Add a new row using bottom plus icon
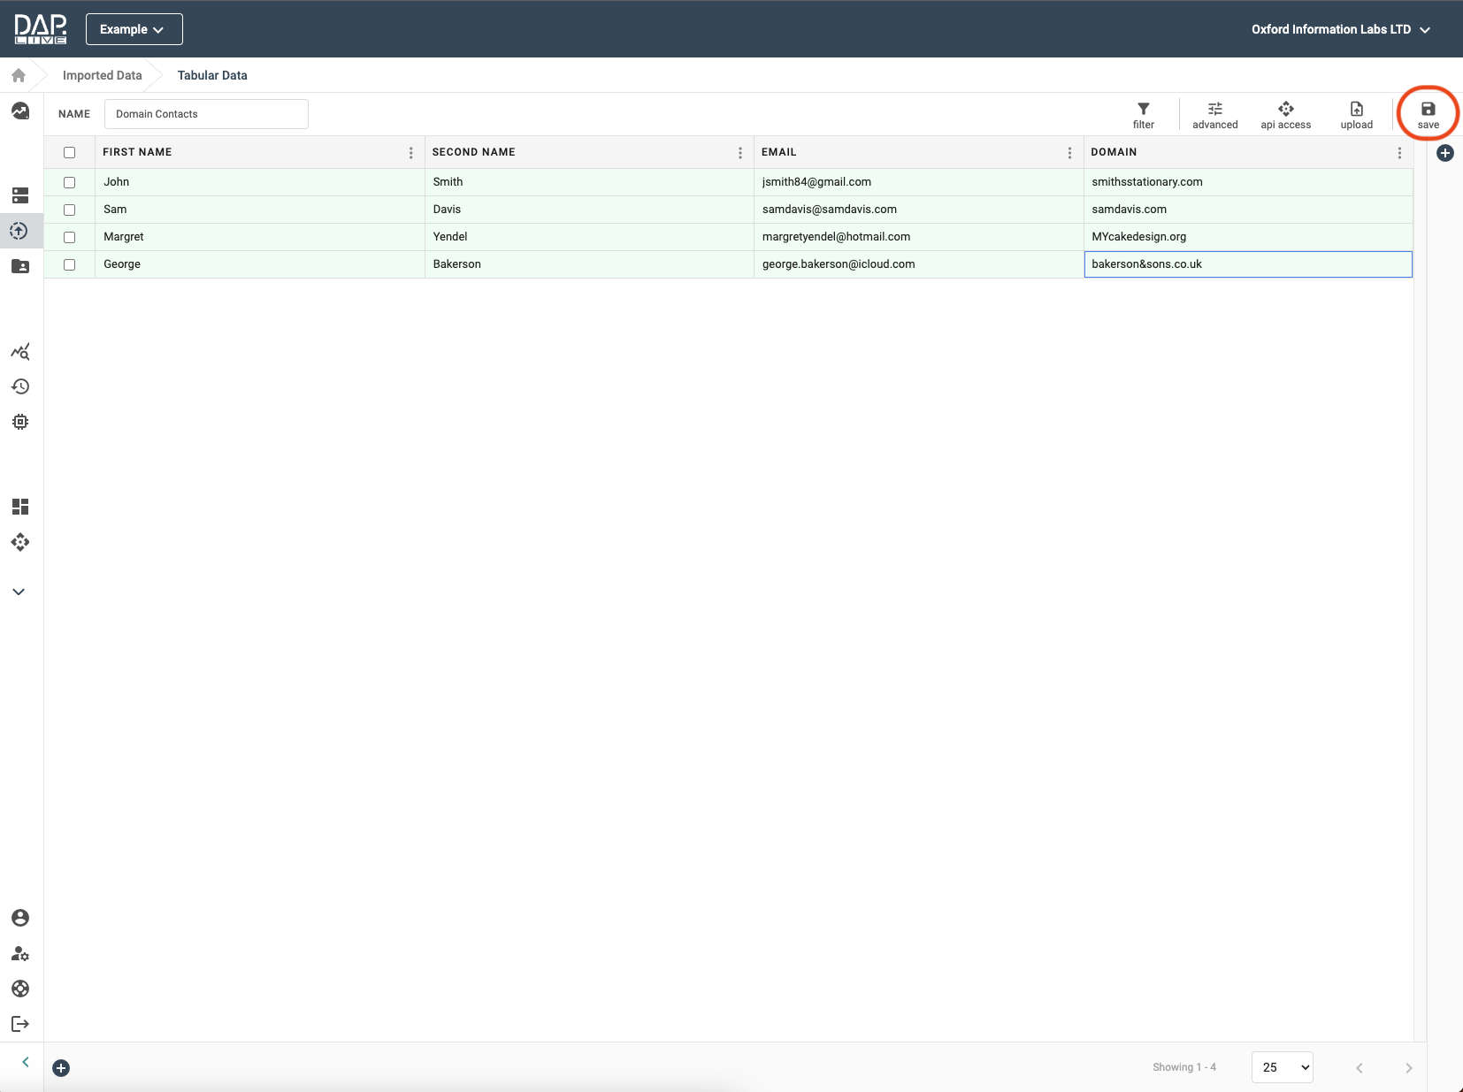 61,1068
